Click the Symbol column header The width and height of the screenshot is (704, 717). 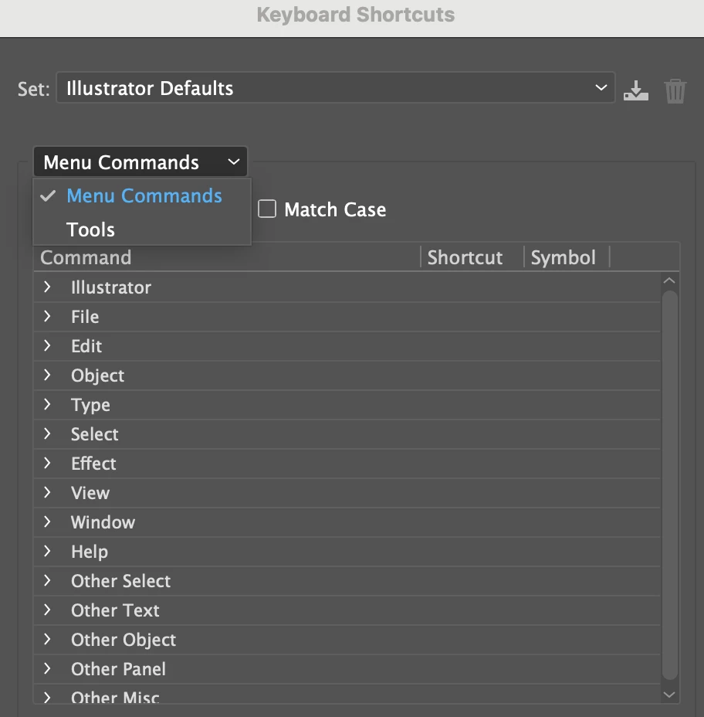pyautogui.click(x=564, y=257)
